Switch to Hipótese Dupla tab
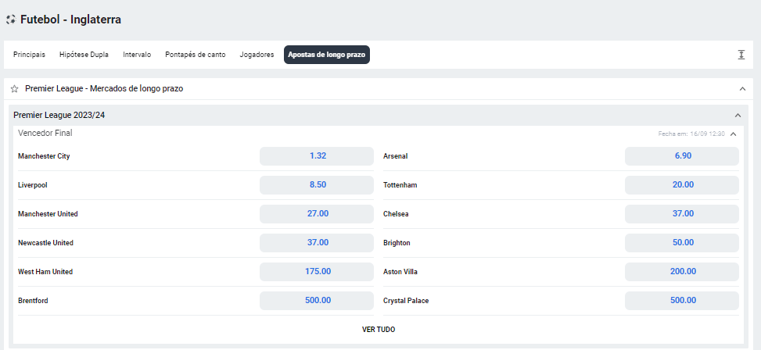 pos(84,55)
